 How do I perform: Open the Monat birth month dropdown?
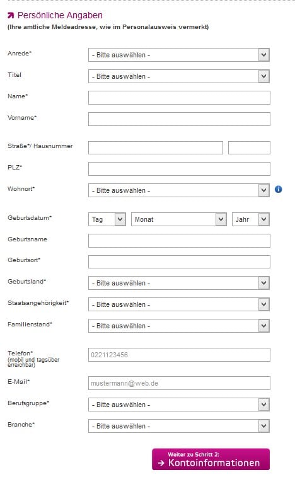tap(179, 219)
